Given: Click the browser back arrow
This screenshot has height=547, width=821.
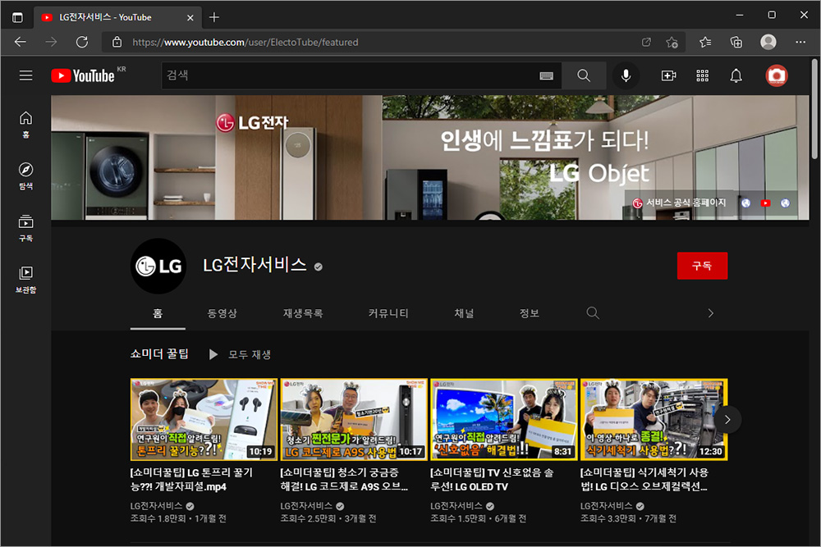Looking at the screenshot, I should (x=21, y=42).
